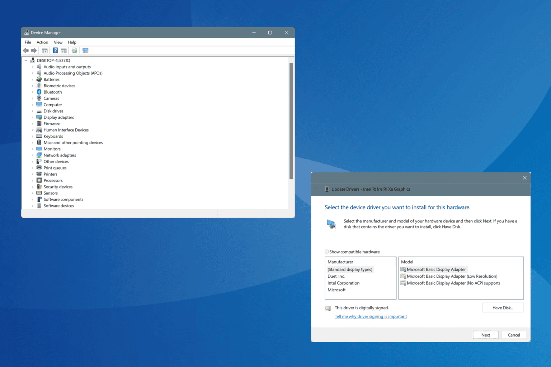Screen dimensions: 551x367
Task: Click the Biometric devices fingerprint icon
Action: [x=39, y=86]
